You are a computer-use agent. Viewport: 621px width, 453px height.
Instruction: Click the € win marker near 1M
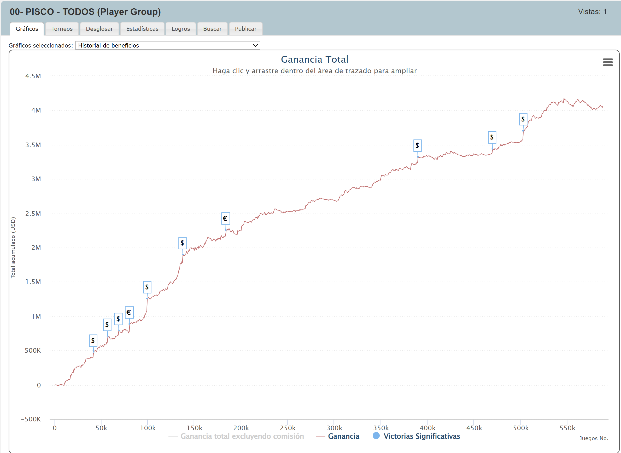coord(129,312)
